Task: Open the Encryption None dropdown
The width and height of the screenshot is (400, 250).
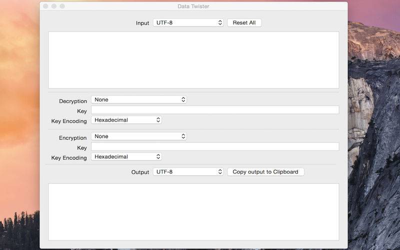Action: point(139,136)
